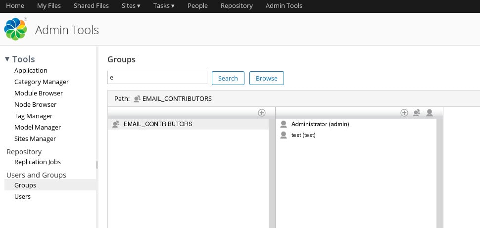Click the Users and Groups section heading
The width and height of the screenshot is (480, 228).
pyautogui.click(x=37, y=175)
